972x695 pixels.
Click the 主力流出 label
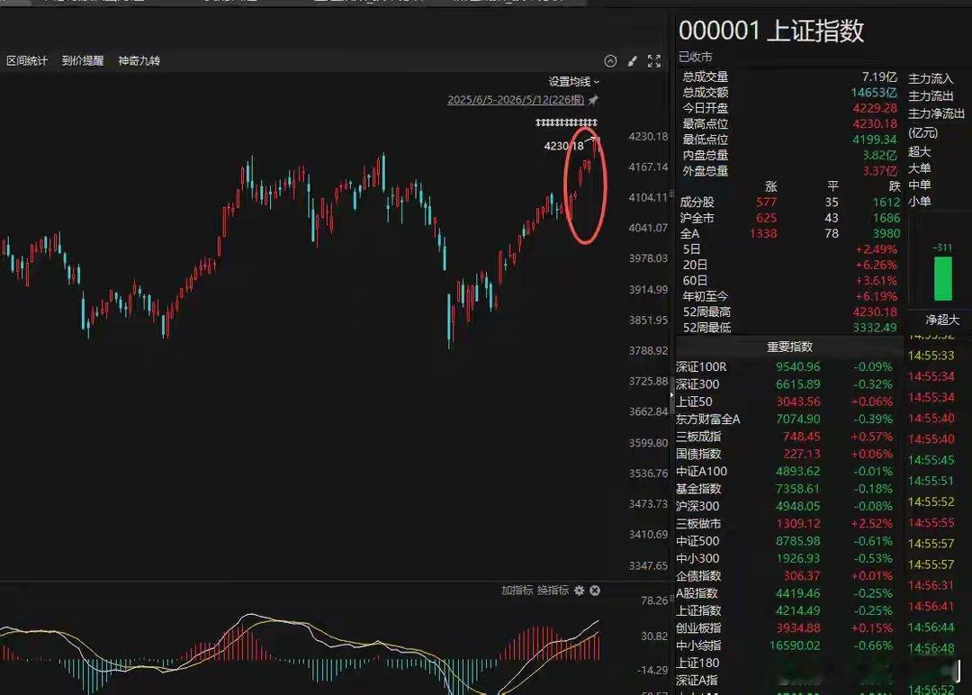pyautogui.click(x=931, y=96)
